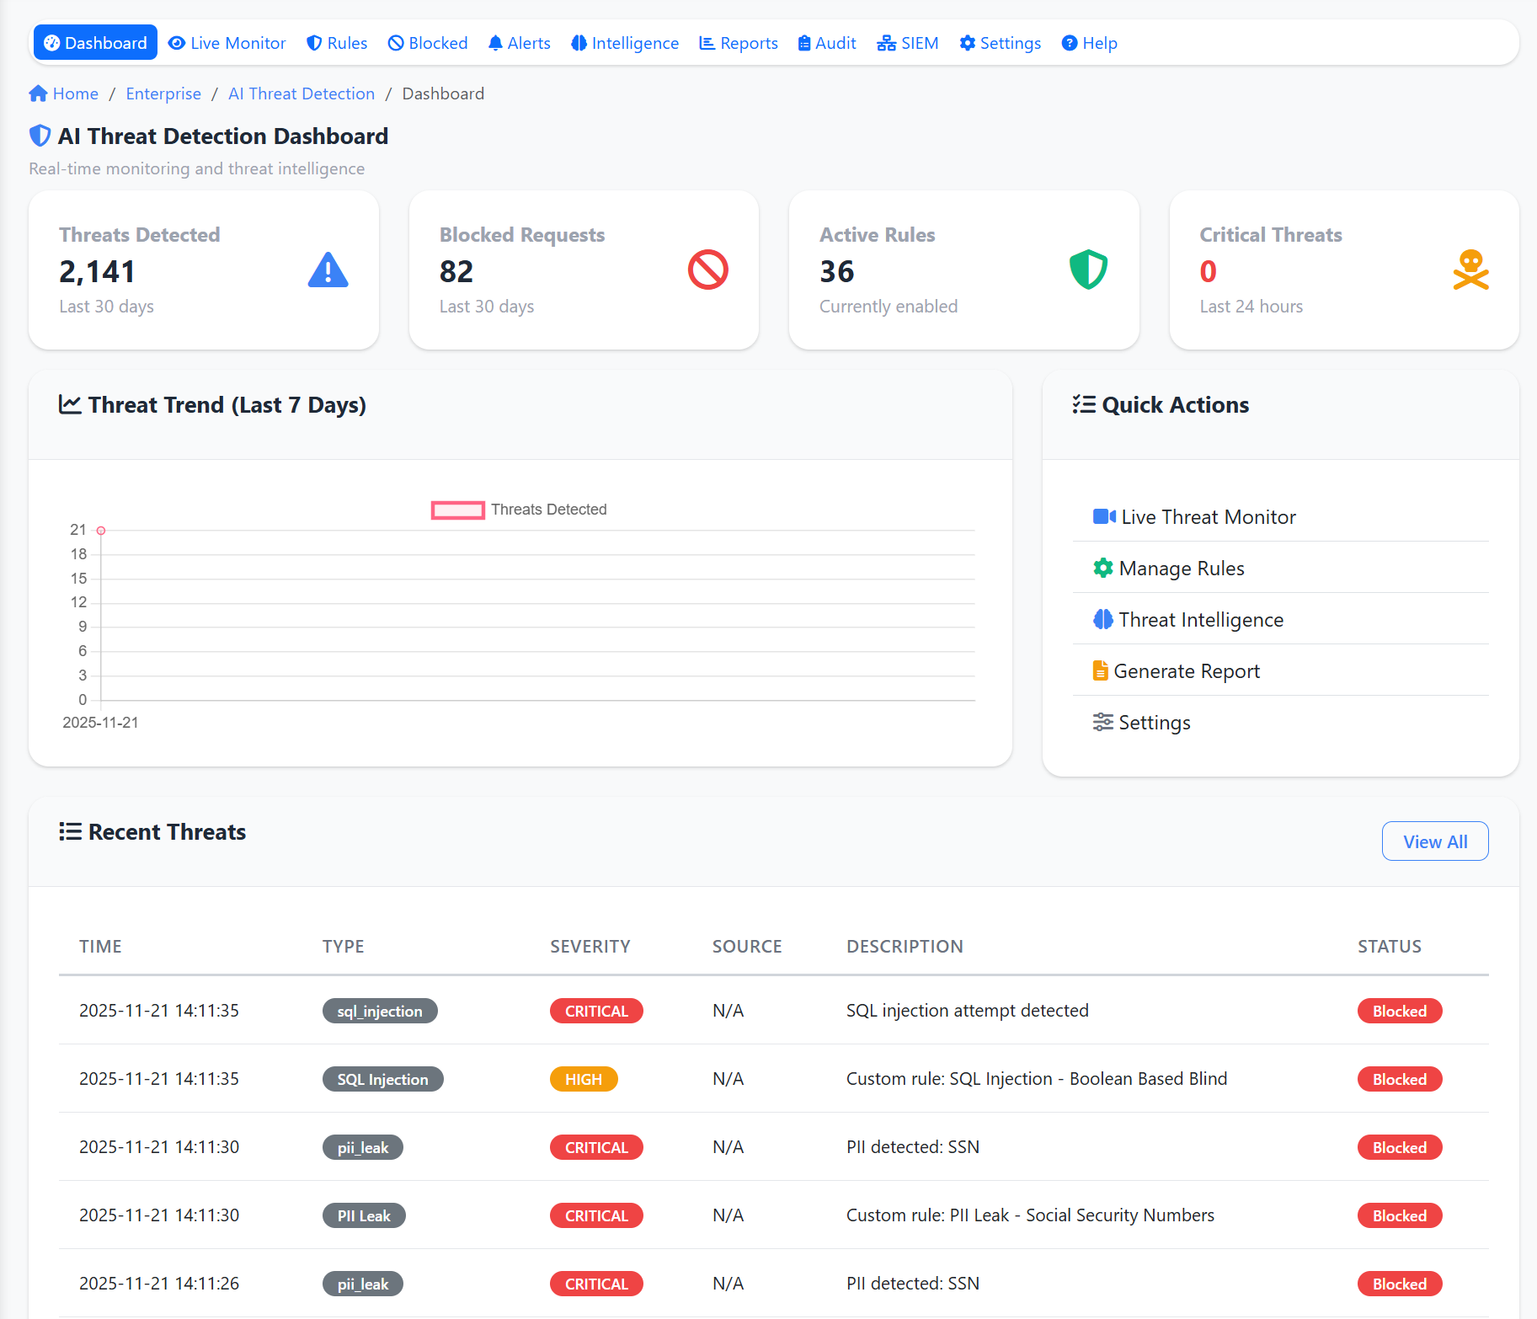This screenshot has height=1319, width=1537.
Task: Click the View All button
Action: pyautogui.click(x=1434, y=841)
